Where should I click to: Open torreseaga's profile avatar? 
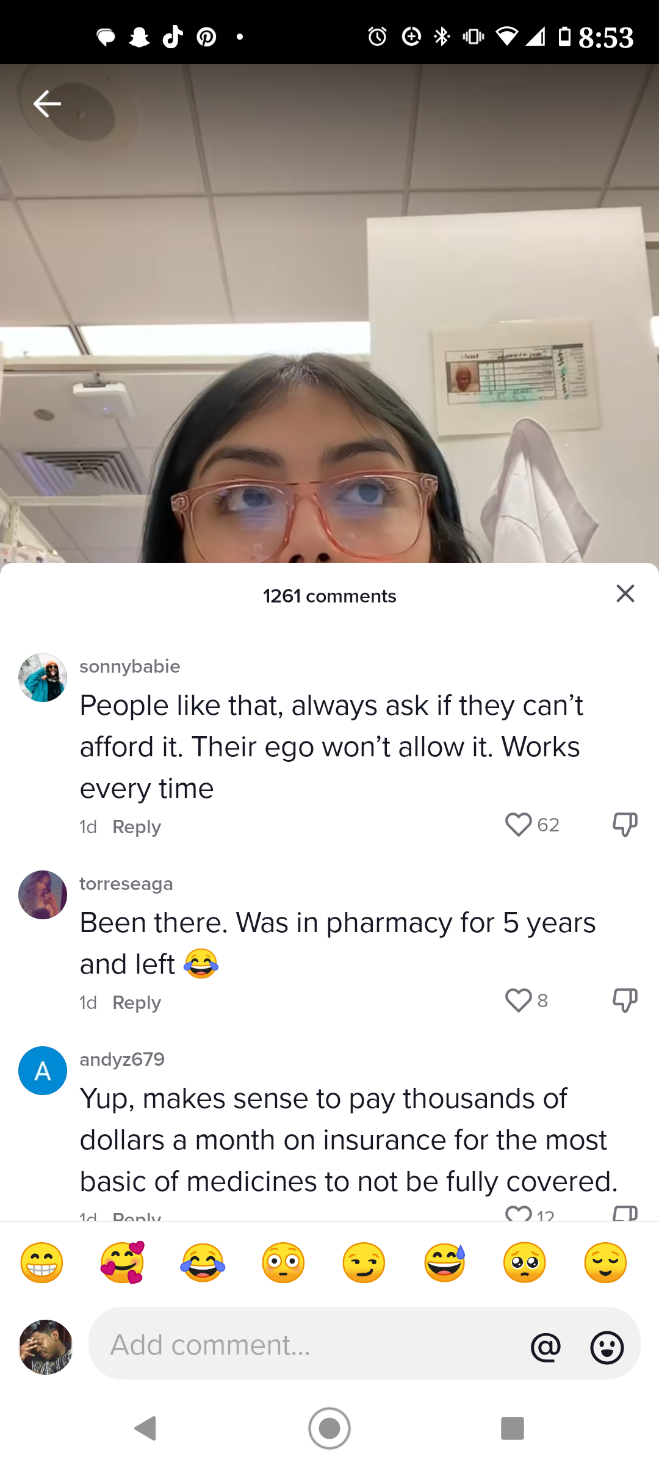tap(43, 895)
